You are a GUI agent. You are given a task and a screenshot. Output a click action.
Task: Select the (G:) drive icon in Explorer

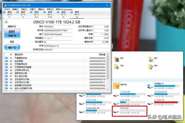tap(82, 104)
